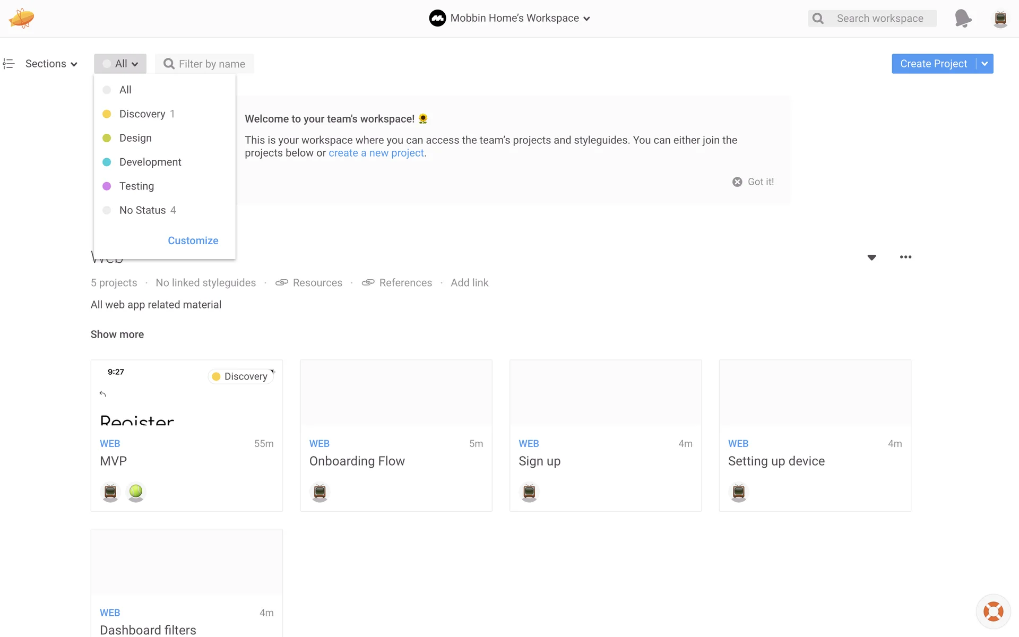The image size is (1019, 637).
Task: Click the Zeplin blimp logo
Action: coord(21,18)
